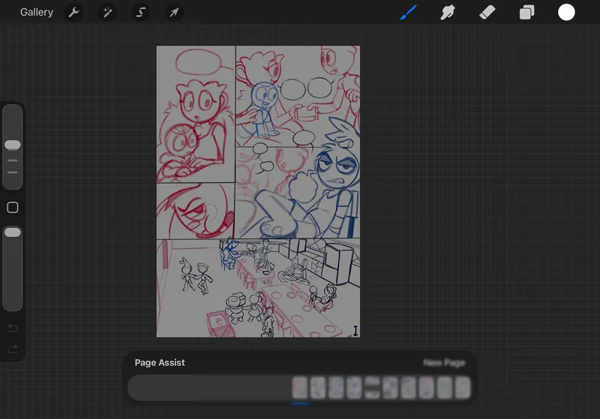Viewport: 600px width, 419px height.
Task: Select the Smudge finger tool
Action: 447,12
